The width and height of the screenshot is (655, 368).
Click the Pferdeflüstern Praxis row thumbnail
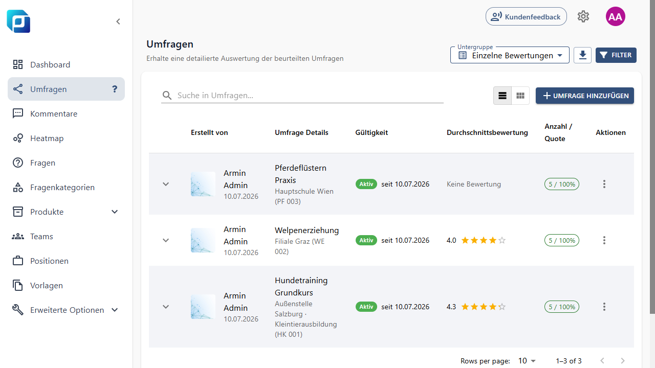203,184
